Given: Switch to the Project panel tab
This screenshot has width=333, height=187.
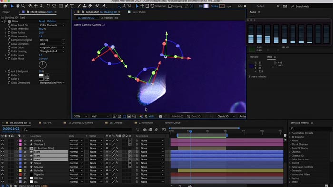Looking at the screenshot, I should click(6, 12).
